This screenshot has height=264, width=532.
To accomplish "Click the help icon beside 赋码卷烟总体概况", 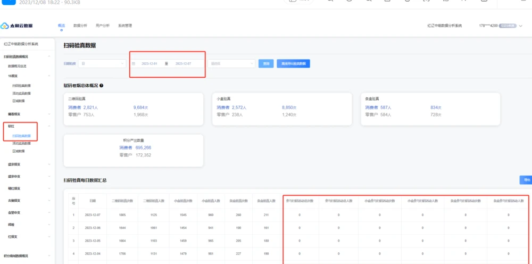I will tap(101, 85).
